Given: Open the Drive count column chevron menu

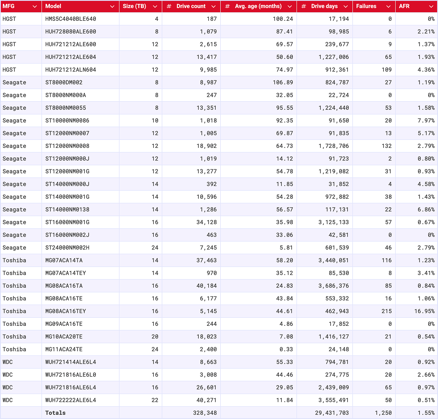Looking at the screenshot, I should 213,6.
